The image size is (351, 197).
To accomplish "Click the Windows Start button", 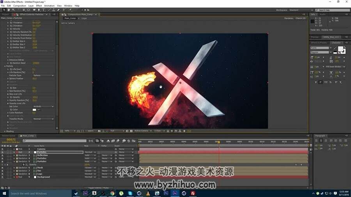I will pyautogui.click(x=4, y=193).
